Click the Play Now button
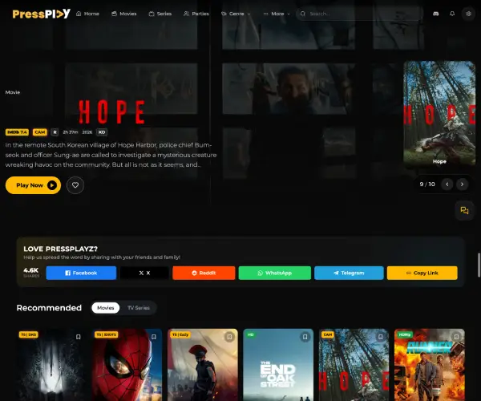The width and height of the screenshot is (481, 401). pyautogui.click(x=33, y=185)
